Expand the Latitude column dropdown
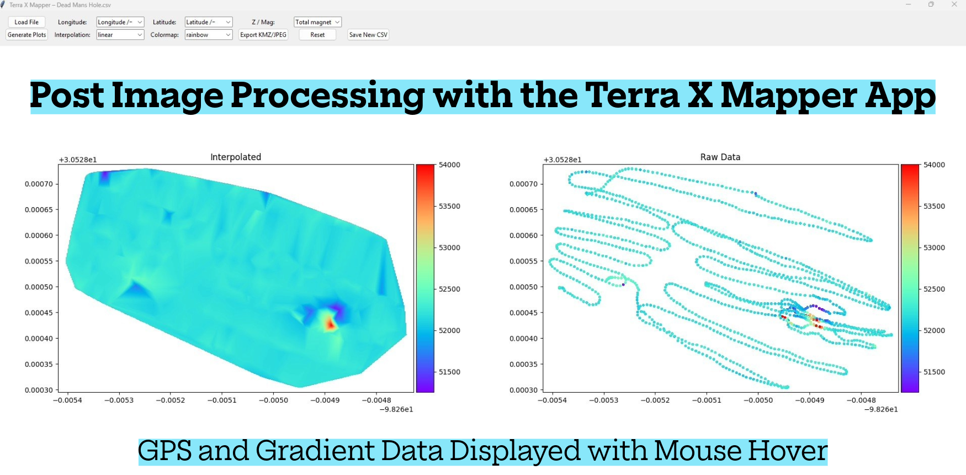 pyautogui.click(x=208, y=22)
